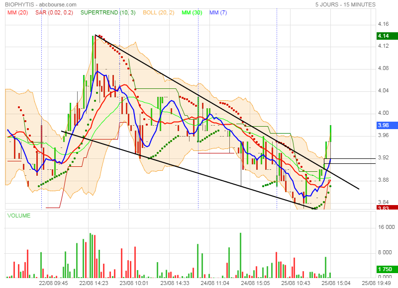Screen dimensions: 398x288
Task: Click the 3.92 price axis value
Action: [383, 157]
